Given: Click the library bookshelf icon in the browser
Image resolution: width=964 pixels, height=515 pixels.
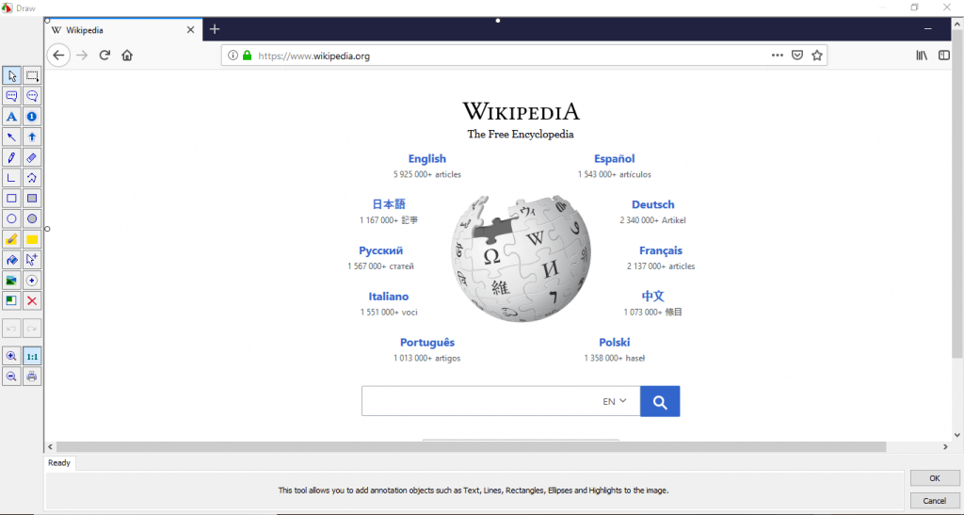Looking at the screenshot, I should [x=922, y=56].
